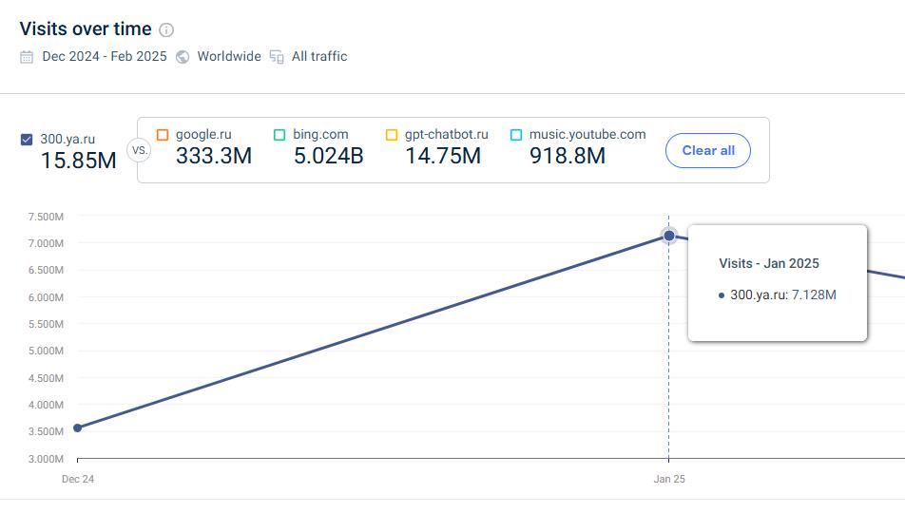905x532 pixels.
Task: Click the devices icon next to All traffic
Action: (x=277, y=57)
